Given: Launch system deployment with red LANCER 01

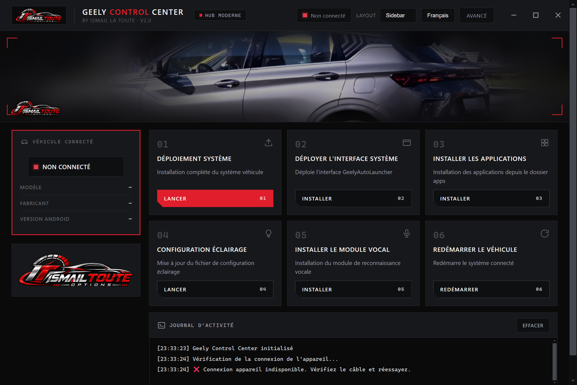Looking at the screenshot, I should (215, 198).
